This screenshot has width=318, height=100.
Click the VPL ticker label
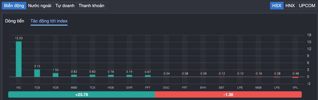(x=295, y=87)
